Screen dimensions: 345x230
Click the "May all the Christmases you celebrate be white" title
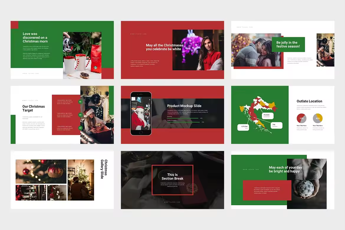(x=165, y=47)
